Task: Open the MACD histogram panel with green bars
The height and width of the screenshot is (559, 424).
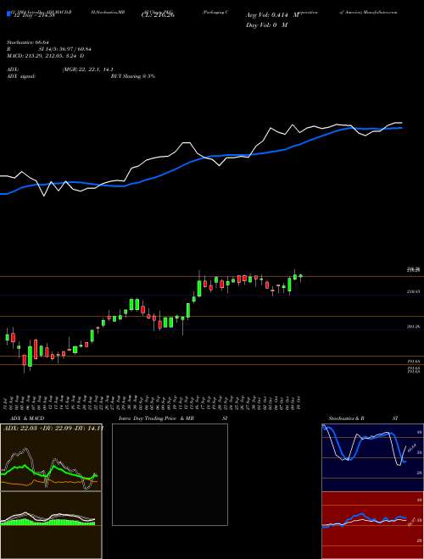Action: [x=51, y=525]
